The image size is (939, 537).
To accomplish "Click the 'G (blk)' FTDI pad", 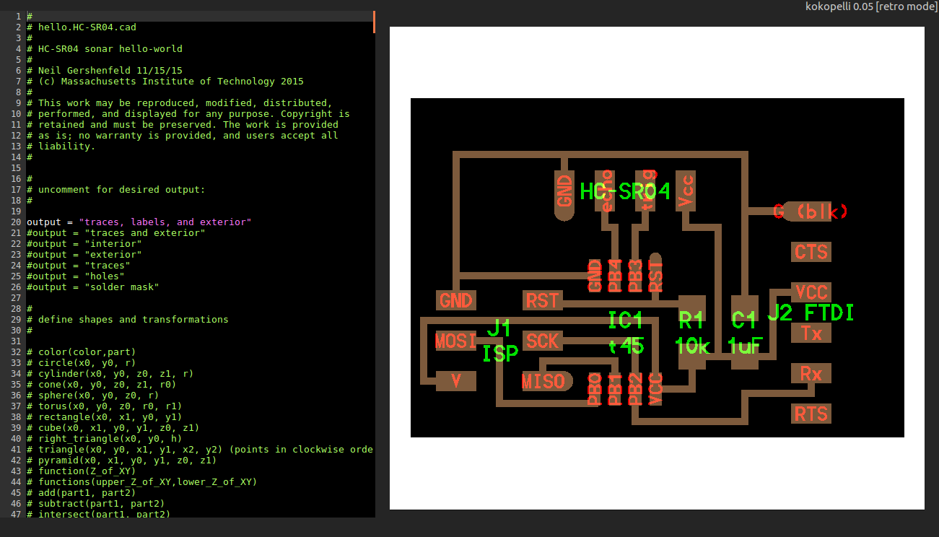I will [x=809, y=211].
